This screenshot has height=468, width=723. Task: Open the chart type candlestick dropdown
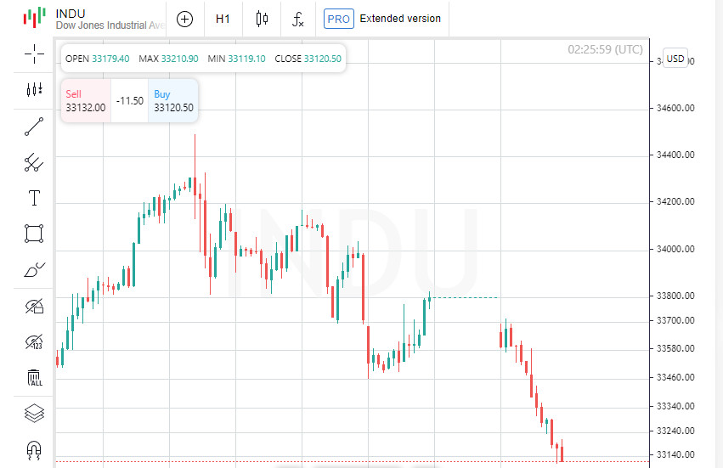click(262, 19)
